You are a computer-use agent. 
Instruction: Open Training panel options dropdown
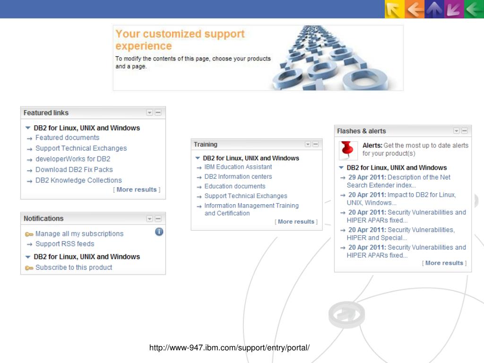pyautogui.click(x=308, y=144)
